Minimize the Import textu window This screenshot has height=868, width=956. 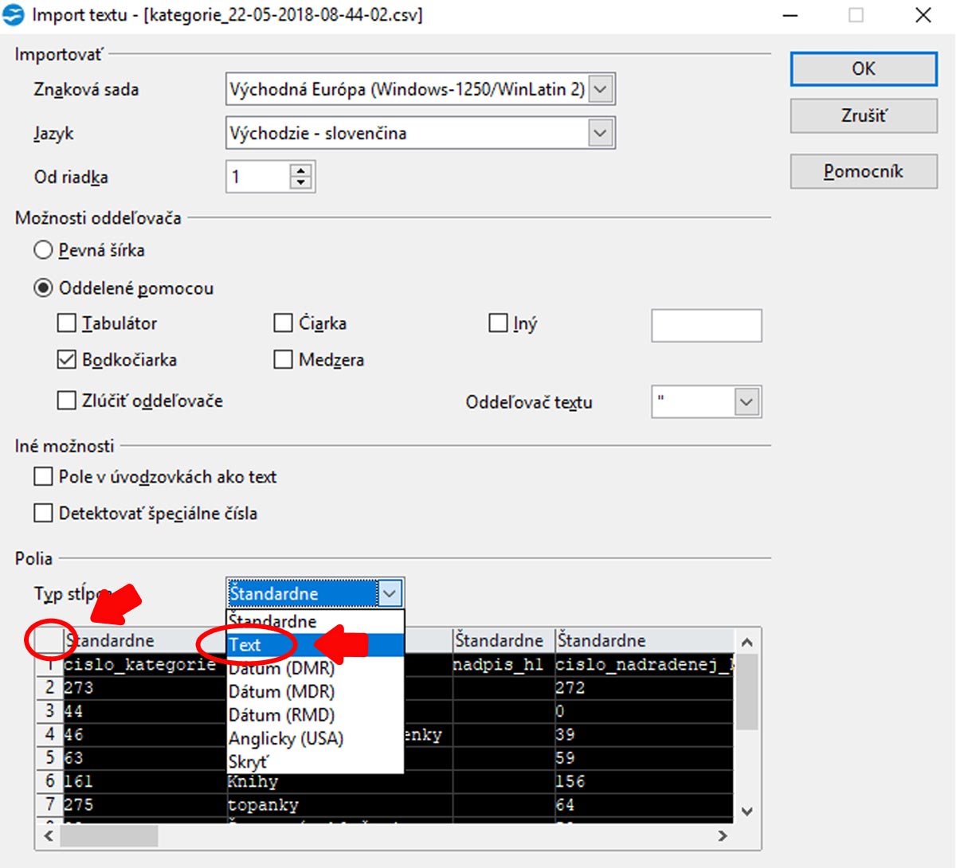(790, 15)
